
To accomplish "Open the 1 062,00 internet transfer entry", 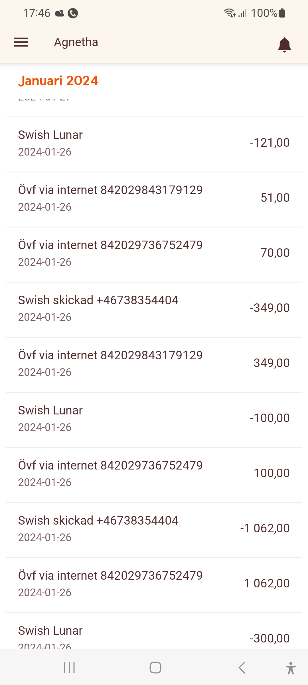I will coord(154,584).
